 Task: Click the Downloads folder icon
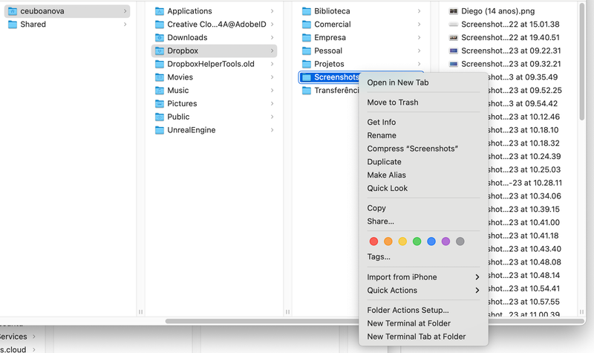pos(160,37)
